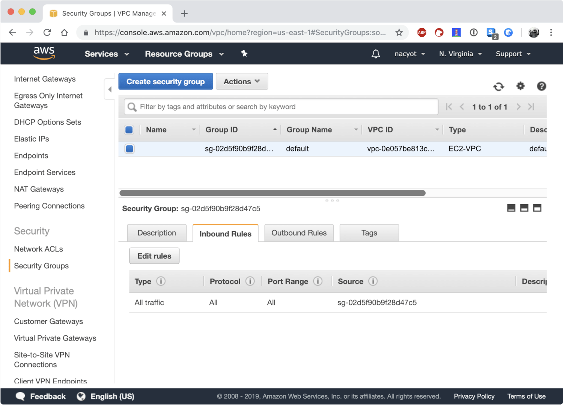Minimize the details pane to bottom

coord(511,208)
